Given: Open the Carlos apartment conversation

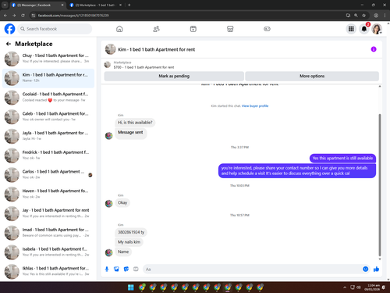Looking at the screenshot, I should [x=48, y=174].
